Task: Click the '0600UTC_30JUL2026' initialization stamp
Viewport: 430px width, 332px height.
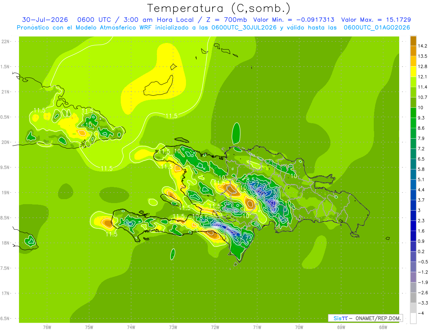Action: [244, 27]
